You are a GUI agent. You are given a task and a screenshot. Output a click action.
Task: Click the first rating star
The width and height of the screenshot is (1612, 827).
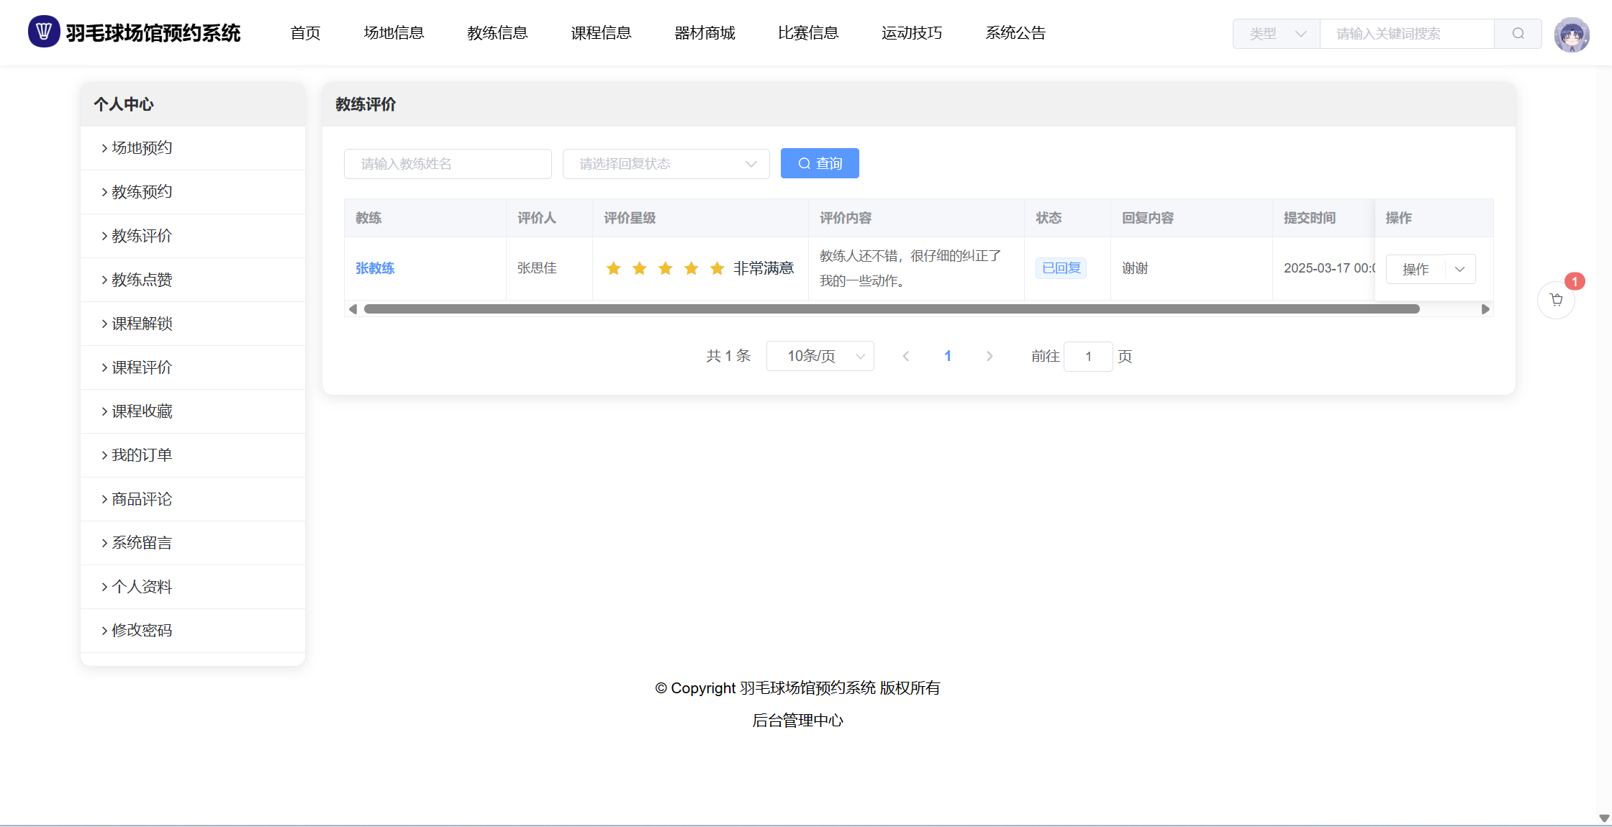(613, 268)
